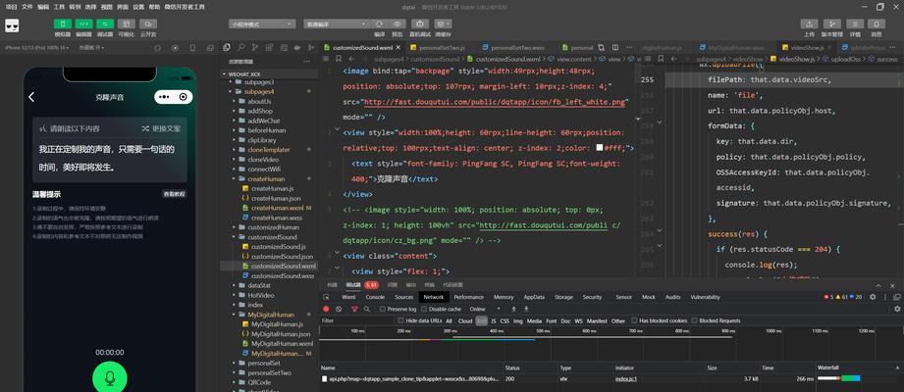Viewport: 904px width, 392px height.
Task: Open the index.js:1 initiator link
Action: tap(625, 378)
